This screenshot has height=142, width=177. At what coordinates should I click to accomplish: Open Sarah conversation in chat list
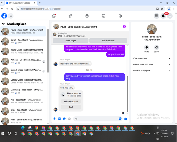pyautogui.click(x=23, y=41)
